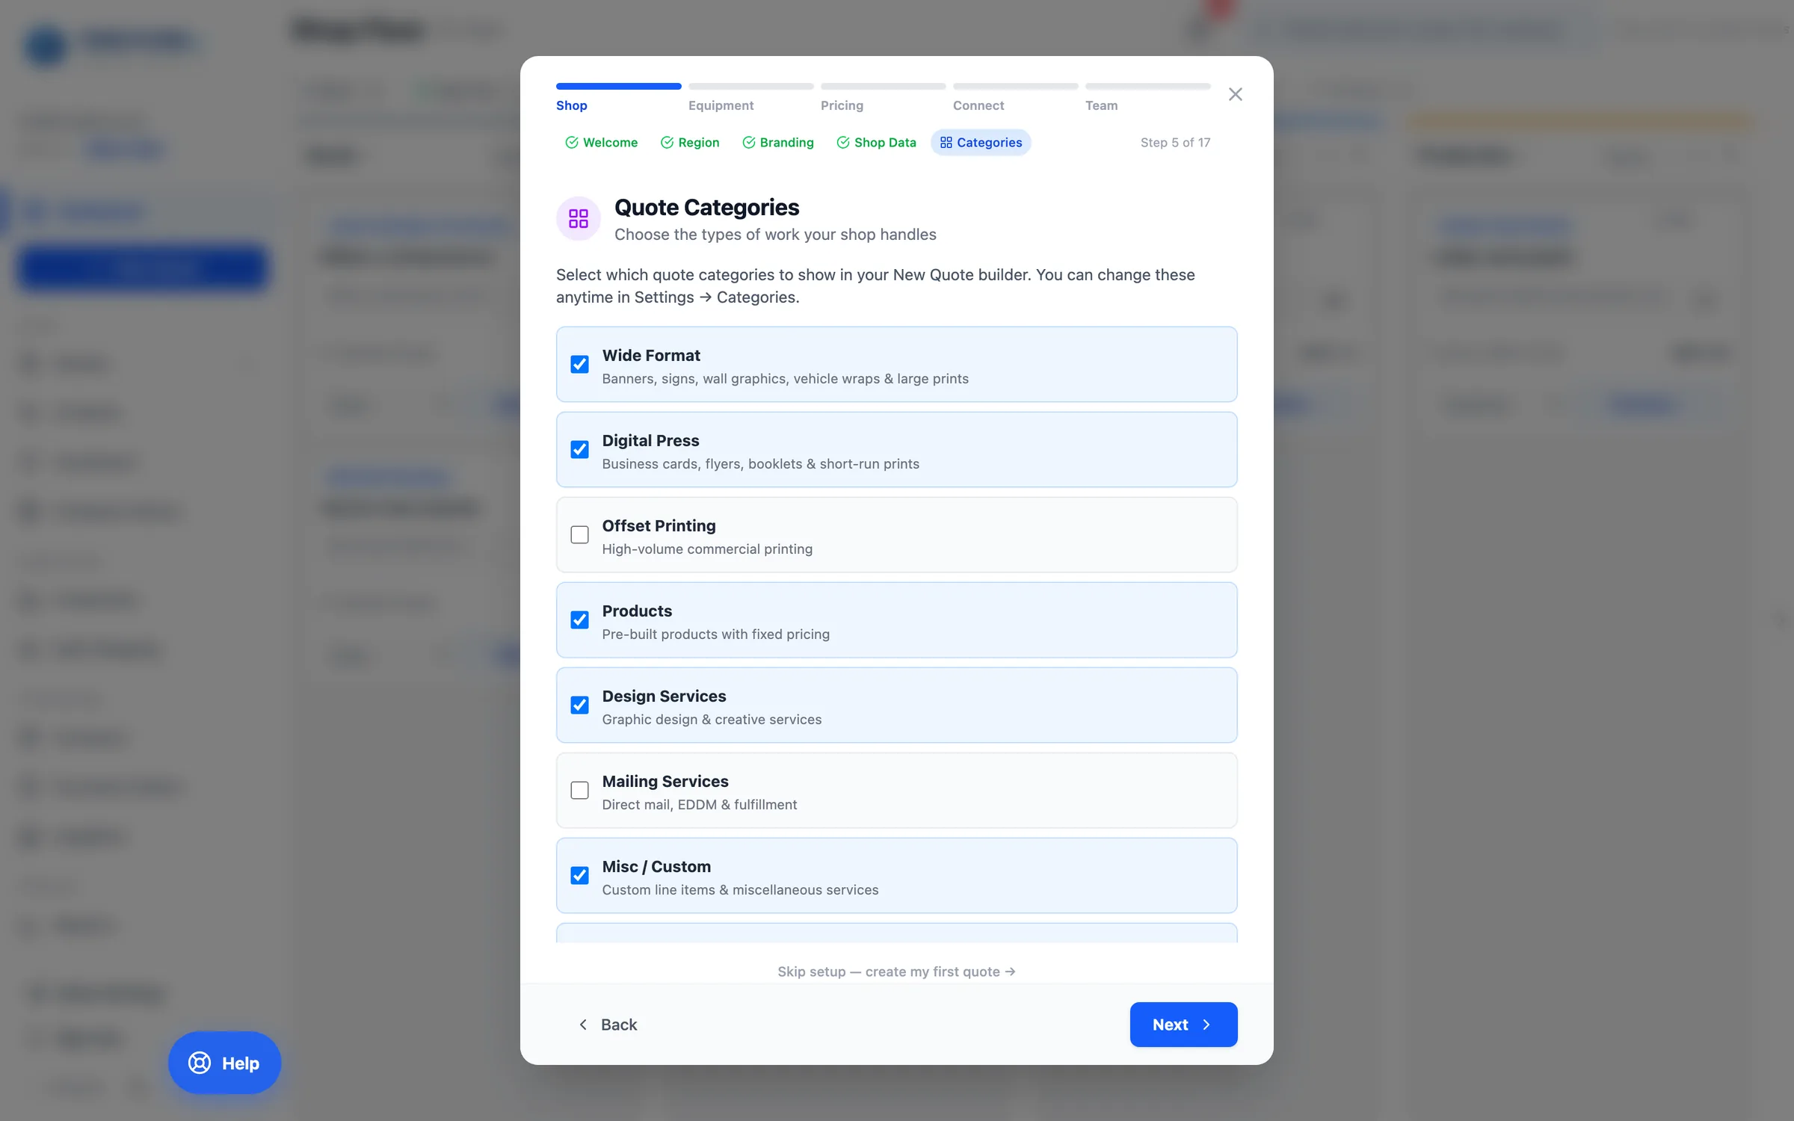This screenshot has height=1121, width=1794.
Task: Close the setup wizard dialog
Action: click(1235, 94)
